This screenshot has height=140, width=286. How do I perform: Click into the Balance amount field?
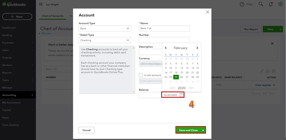tap(150, 95)
